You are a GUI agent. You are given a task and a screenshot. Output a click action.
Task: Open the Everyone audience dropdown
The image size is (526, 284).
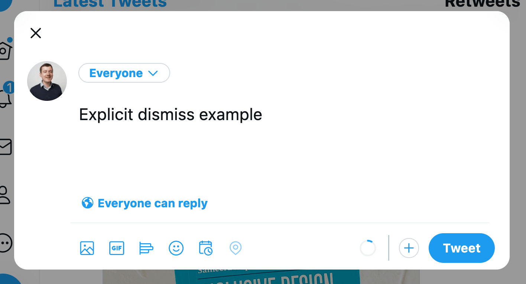coord(124,73)
